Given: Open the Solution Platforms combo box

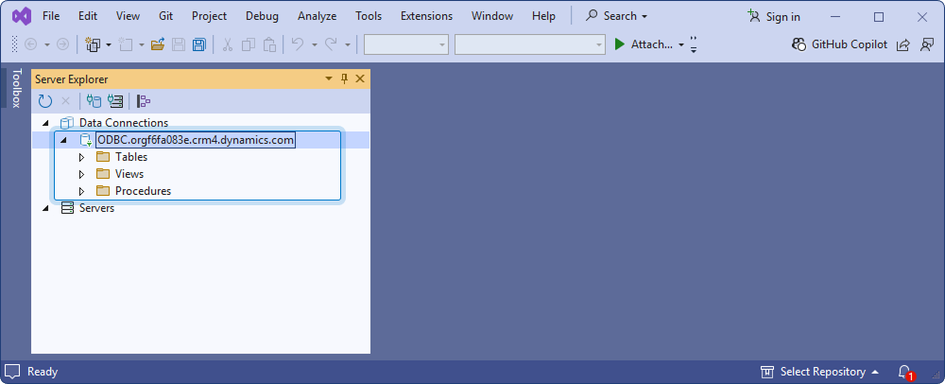Looking at the screenshot, I should click(x=530, y=44).
